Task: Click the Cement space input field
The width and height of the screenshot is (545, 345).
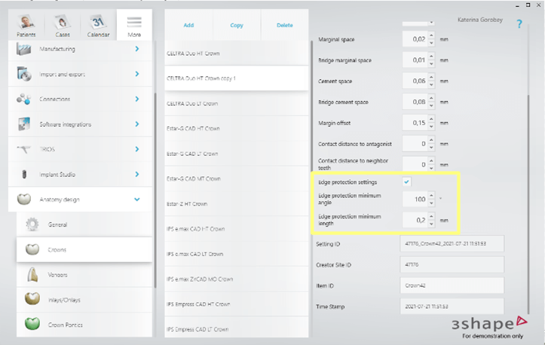Action: click(x=412, y=81)
